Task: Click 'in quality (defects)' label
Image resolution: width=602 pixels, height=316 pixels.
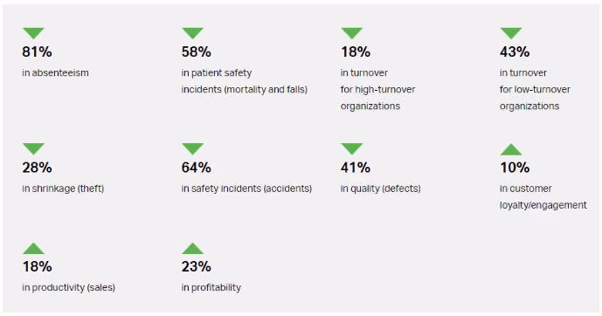Action: tap(380, 189)
